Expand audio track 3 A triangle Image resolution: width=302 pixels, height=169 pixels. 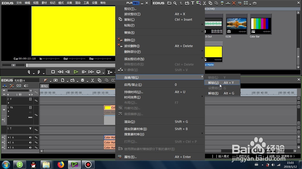[x=8, y=147]
